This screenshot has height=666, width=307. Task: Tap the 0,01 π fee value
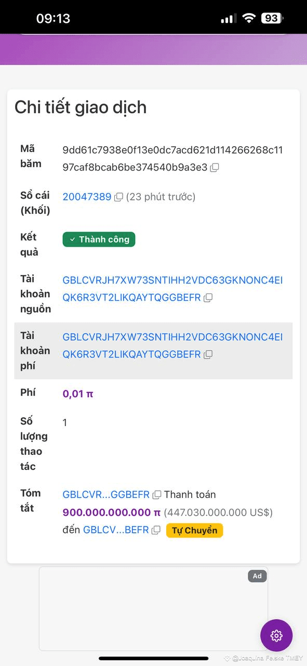(x=78, y=394)
